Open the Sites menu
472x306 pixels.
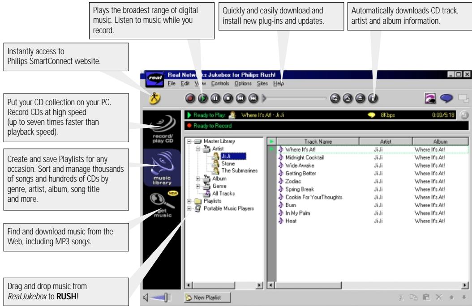click(x=262, y=83)
